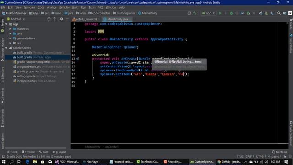Open the SDK Manager icon
This screenshot has height=165, width=293.
[x=272, y=13]
